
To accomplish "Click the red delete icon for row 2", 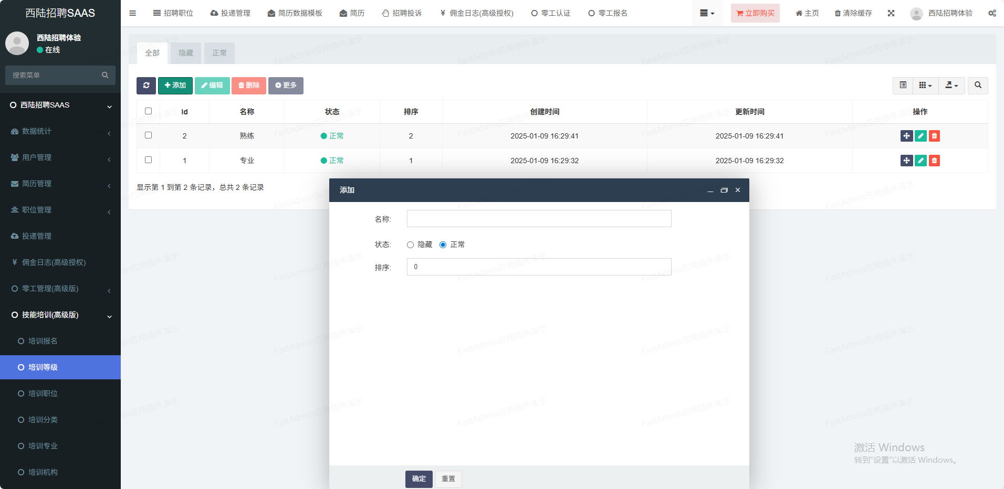I will (934, 136).
